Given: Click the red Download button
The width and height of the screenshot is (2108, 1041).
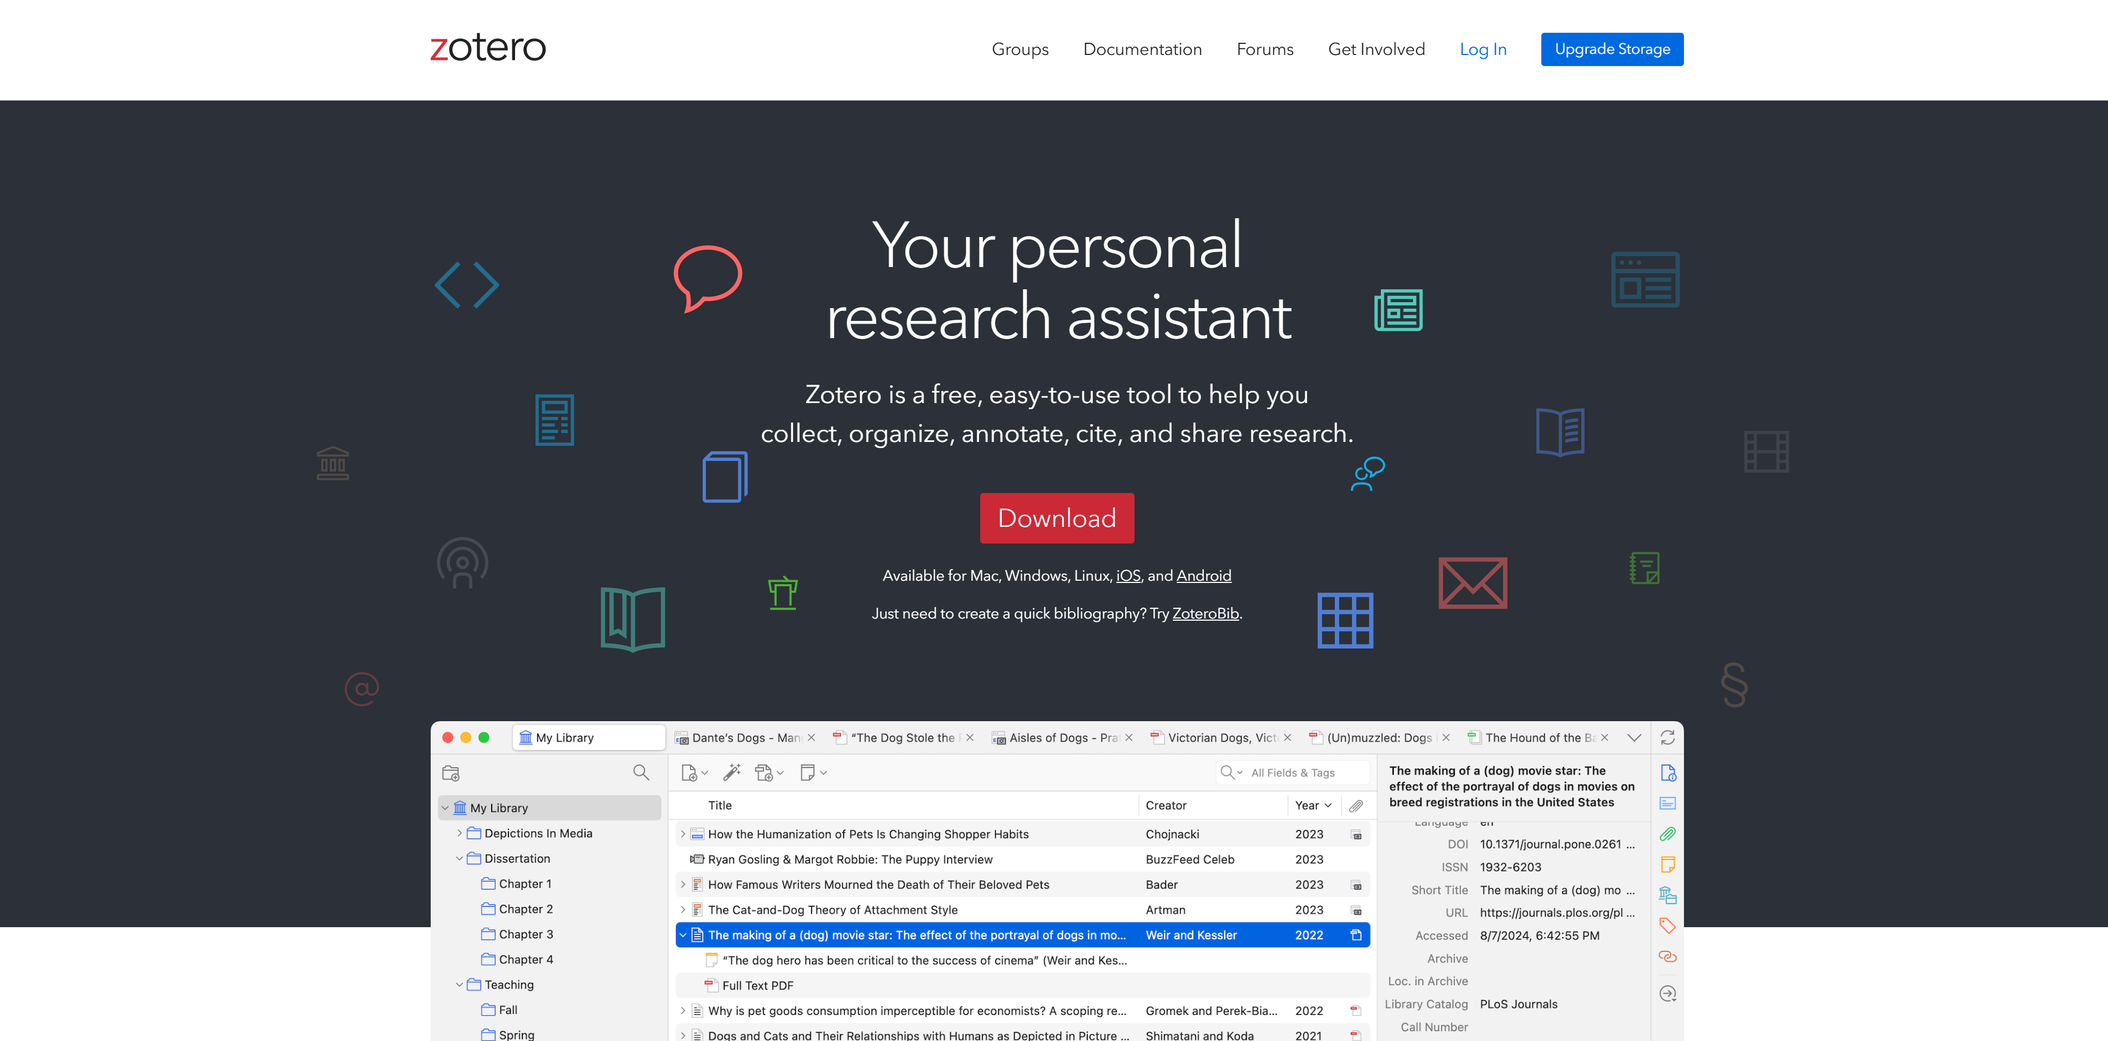Looking at the screenshot, I should 1056,518.
